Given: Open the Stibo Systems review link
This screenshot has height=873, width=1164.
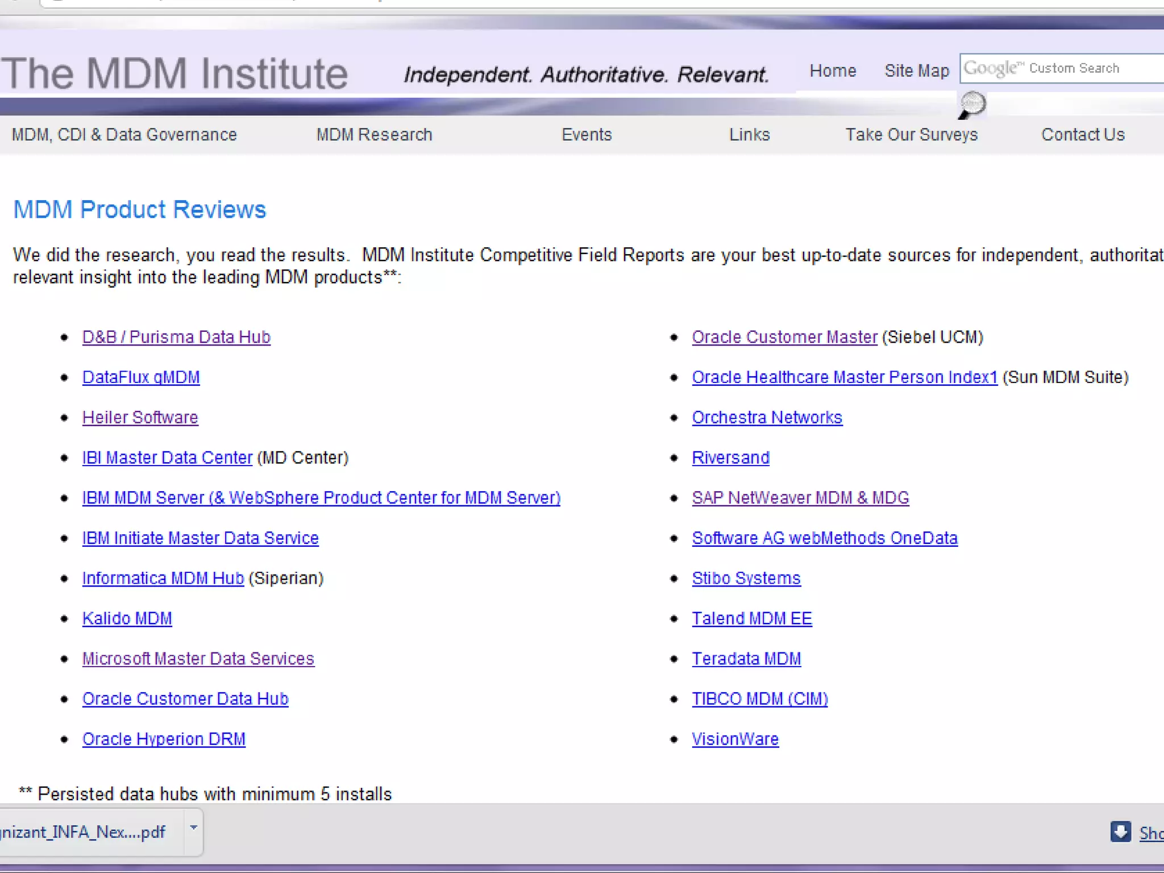Looking at the screenshot, I should click(746, 578).
